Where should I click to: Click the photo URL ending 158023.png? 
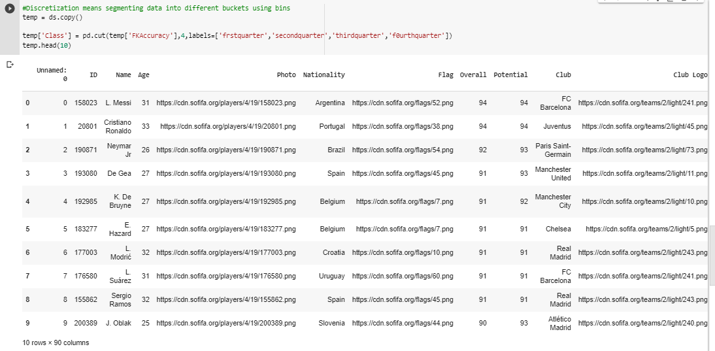pyautogui.click(x=226, y=103)
